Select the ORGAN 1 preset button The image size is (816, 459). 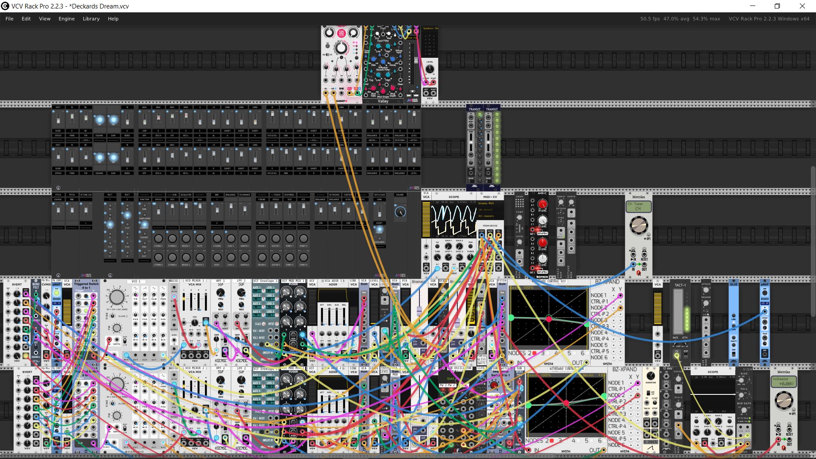tap(262, 238)
